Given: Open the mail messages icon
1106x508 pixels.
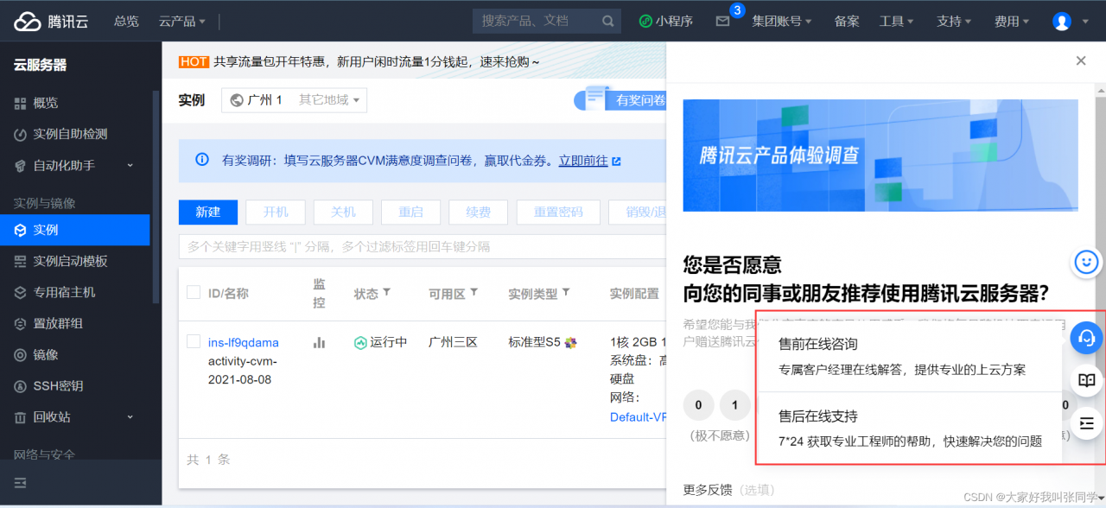Looking at the screenshot, I should click(723, 22).
